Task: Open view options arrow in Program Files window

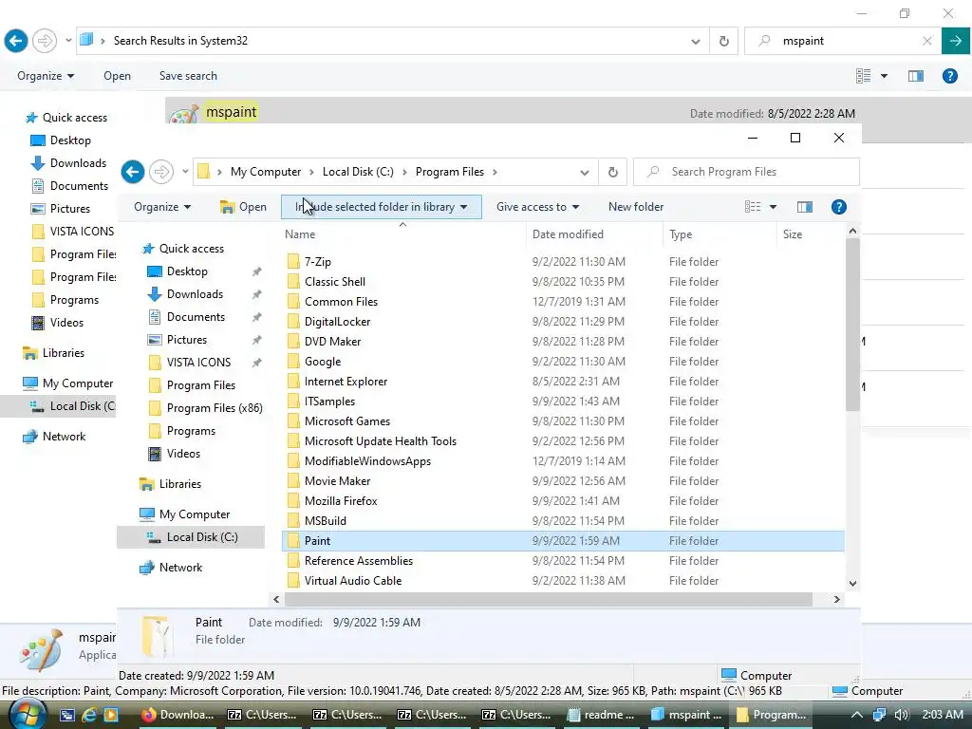Action: click(x=773, y=207)
